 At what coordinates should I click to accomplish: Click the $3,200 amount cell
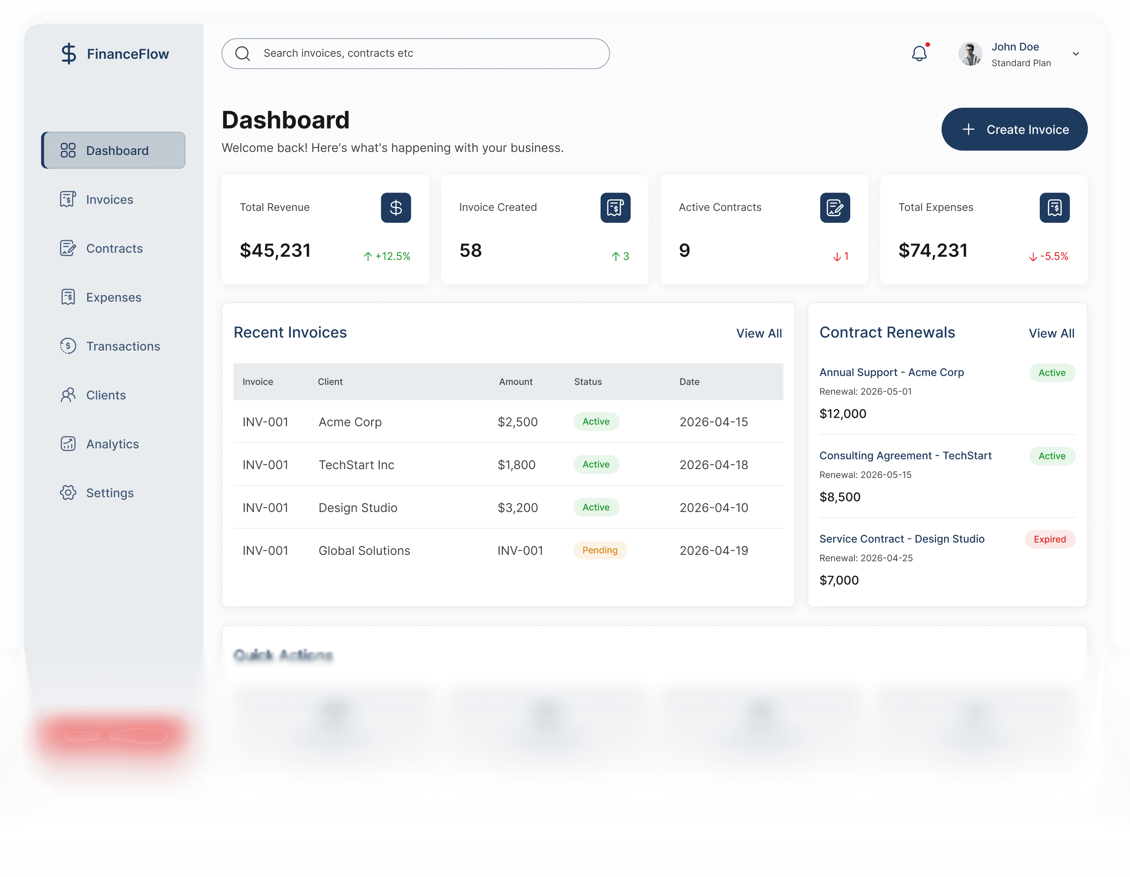pos(518,508)
